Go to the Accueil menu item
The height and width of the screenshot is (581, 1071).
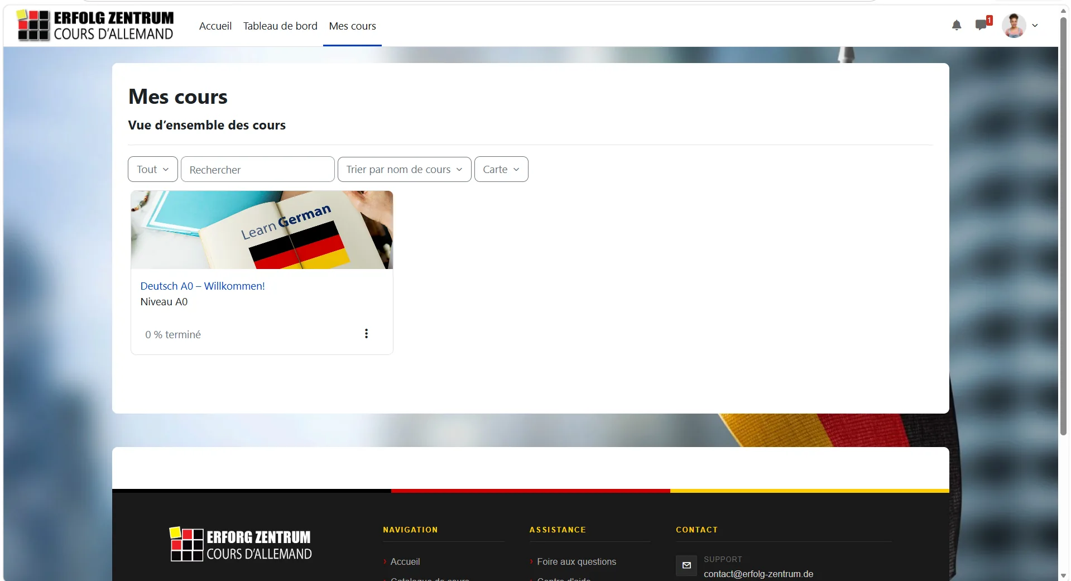tap(215, 26)
